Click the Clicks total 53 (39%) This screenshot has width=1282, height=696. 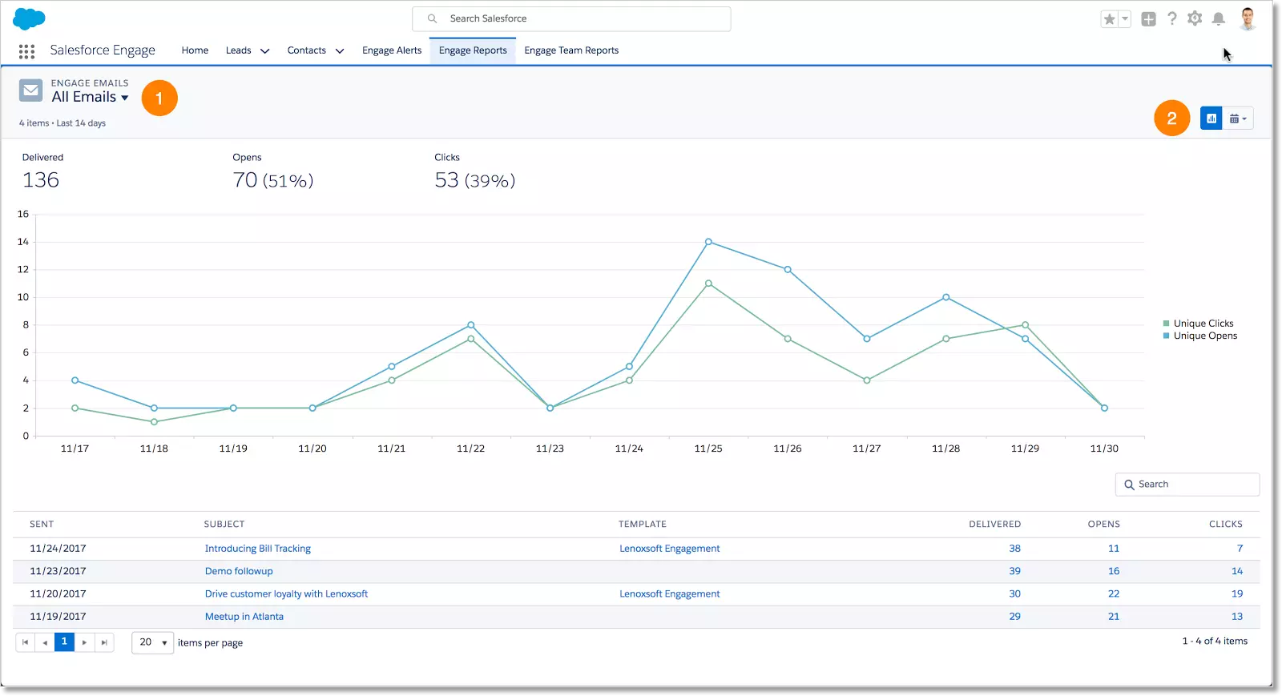475,180
